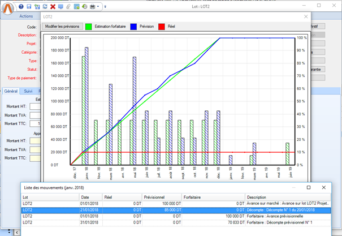Image resolution: width=342 pixels, height=236 pixels.
Task: Click the red X delete icon
Action: point(53,6)
